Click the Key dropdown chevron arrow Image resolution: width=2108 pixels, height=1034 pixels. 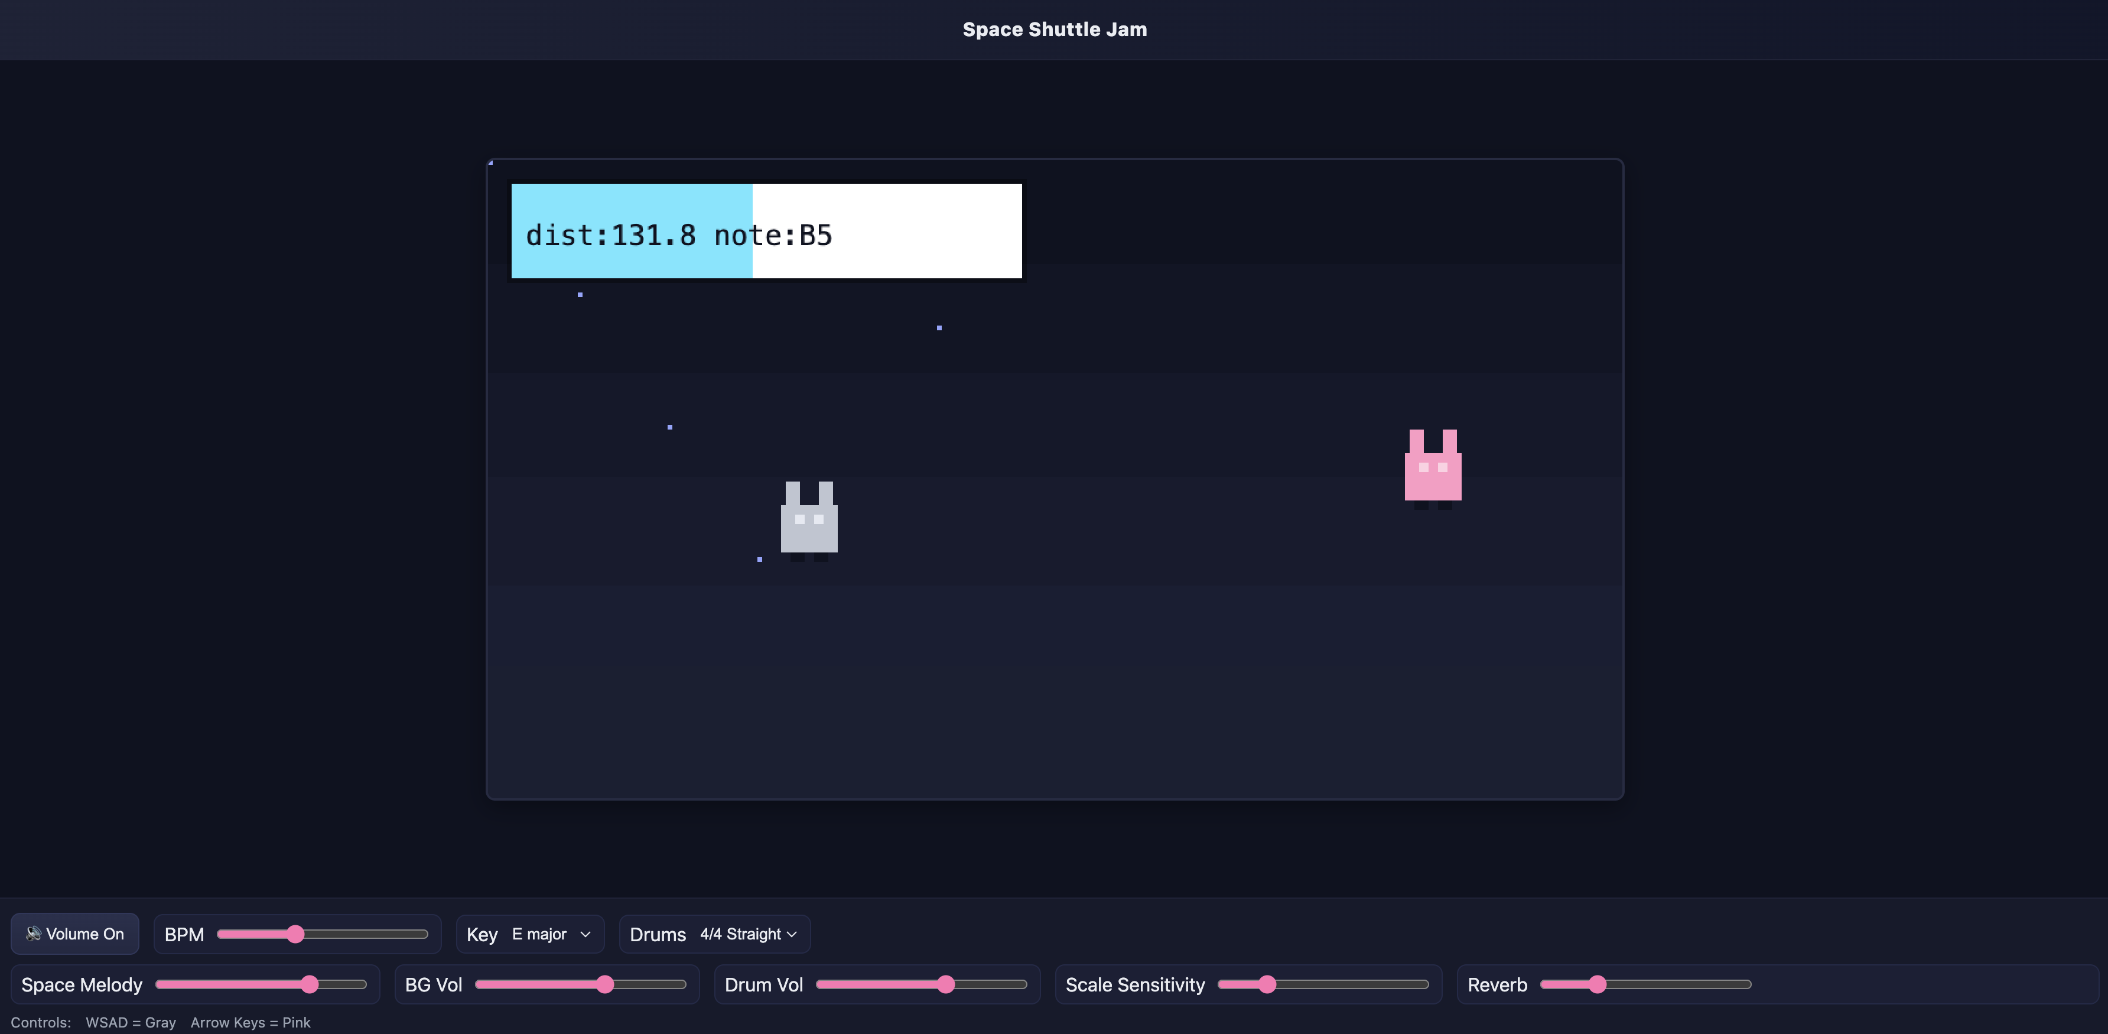click(585, 934)
